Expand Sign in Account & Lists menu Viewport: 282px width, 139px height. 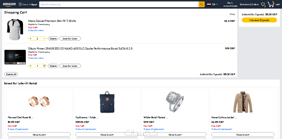click(x=230, y=4)
